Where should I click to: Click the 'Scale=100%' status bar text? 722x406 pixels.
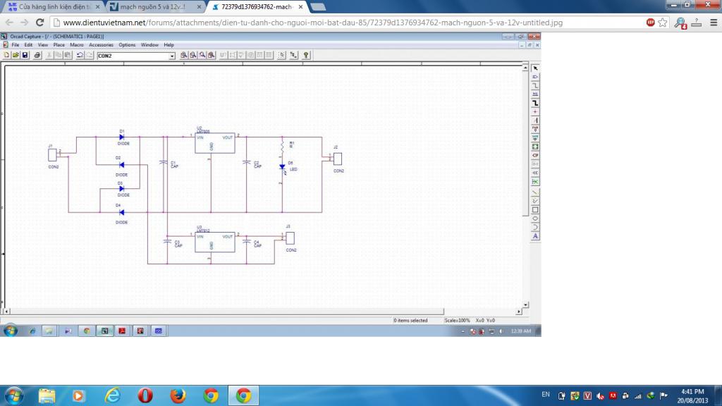click(x=457, y=321)
